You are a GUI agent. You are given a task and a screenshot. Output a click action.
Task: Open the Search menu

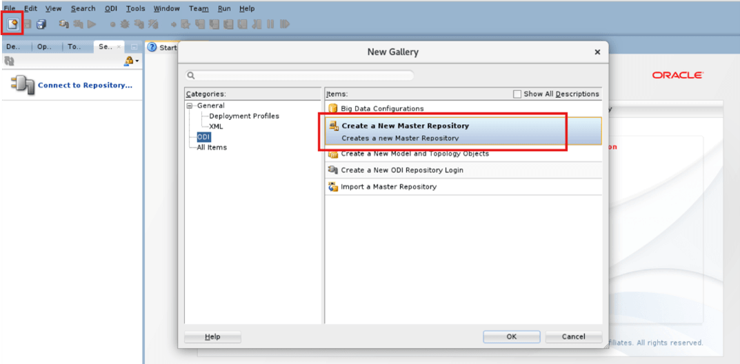pos(83,8)
